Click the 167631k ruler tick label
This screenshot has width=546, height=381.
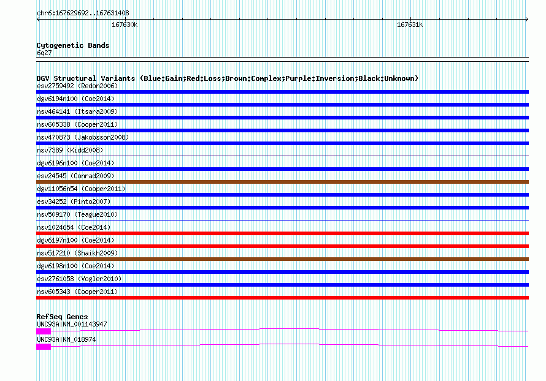(410, 25)
